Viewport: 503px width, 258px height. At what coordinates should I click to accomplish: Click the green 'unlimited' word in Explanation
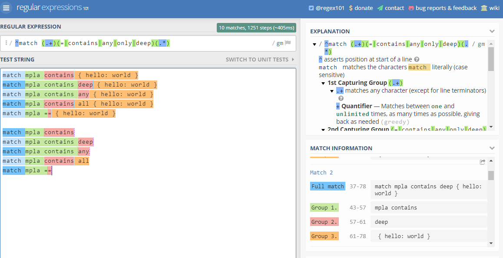point(353,114)
